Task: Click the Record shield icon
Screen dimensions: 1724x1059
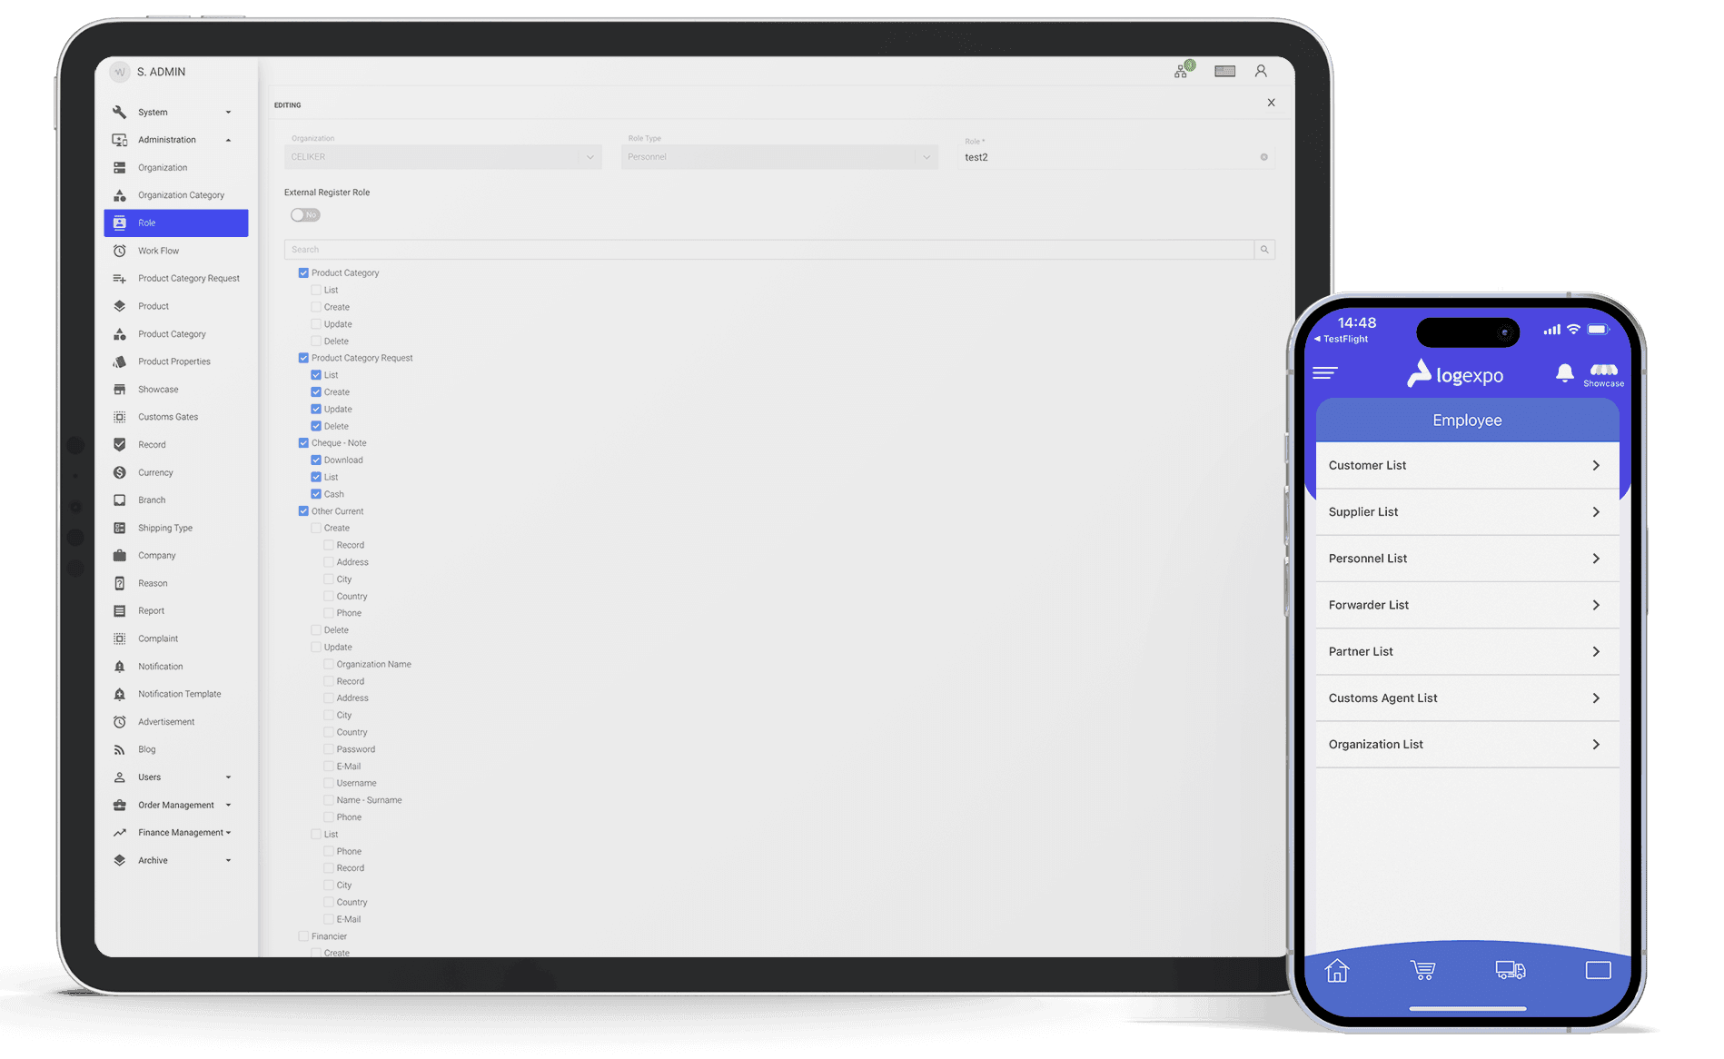Action: click(119, 444)
